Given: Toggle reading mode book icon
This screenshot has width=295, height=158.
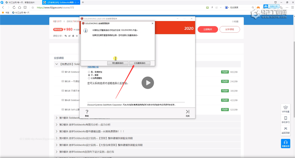Looking at the screenshot, I should (25, 8).
